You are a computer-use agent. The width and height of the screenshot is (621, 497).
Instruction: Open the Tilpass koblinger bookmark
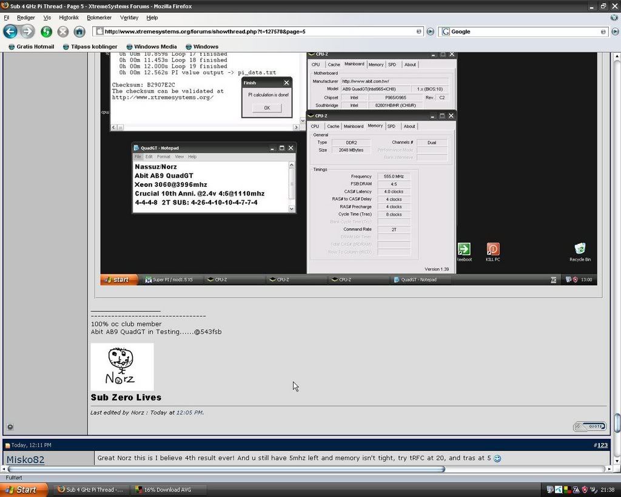click(90, 46)
